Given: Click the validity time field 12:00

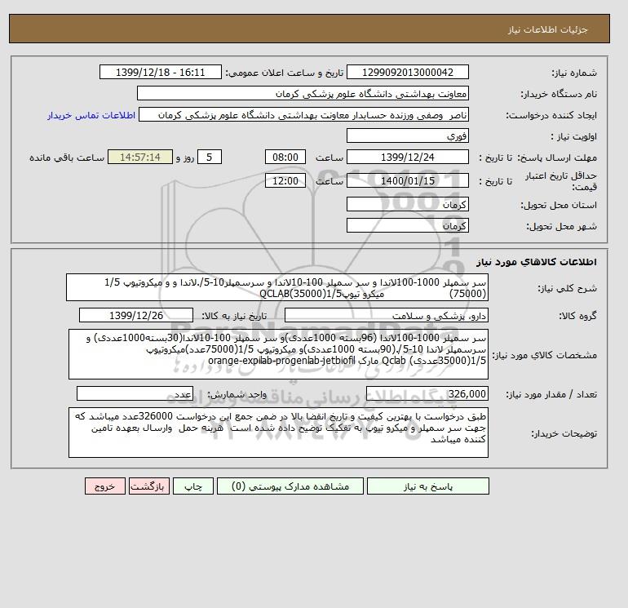Looking at the screenshot, I should [x=285, y=180].
